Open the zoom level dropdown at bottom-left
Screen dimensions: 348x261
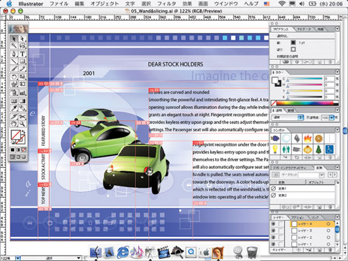[x=18, y=258]
